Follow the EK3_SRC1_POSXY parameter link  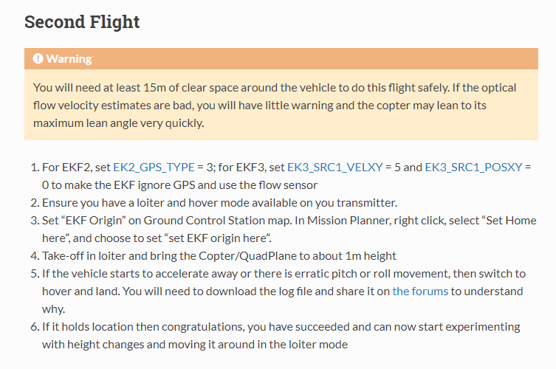[473, 168]
